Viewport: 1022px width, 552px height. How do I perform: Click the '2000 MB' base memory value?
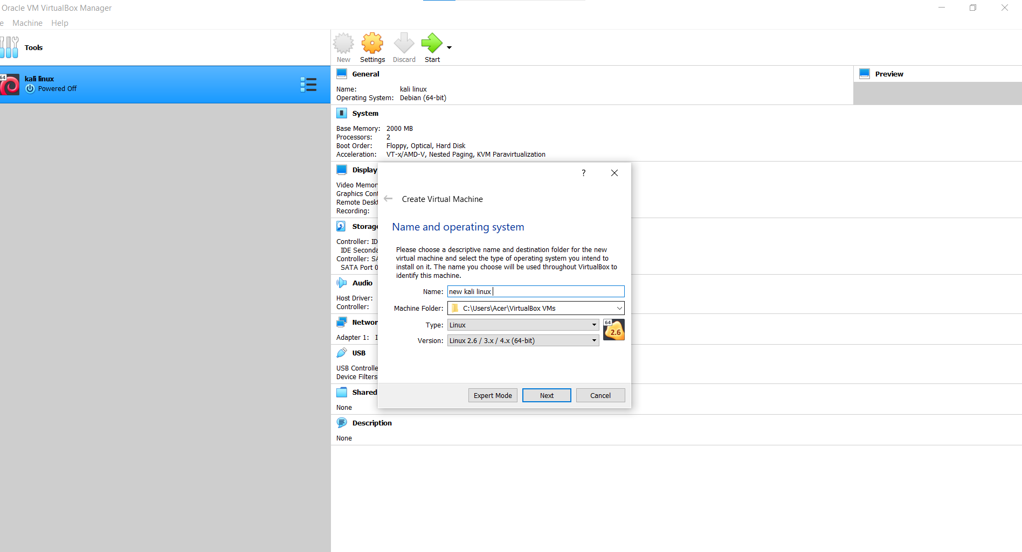tap(399, 129)
